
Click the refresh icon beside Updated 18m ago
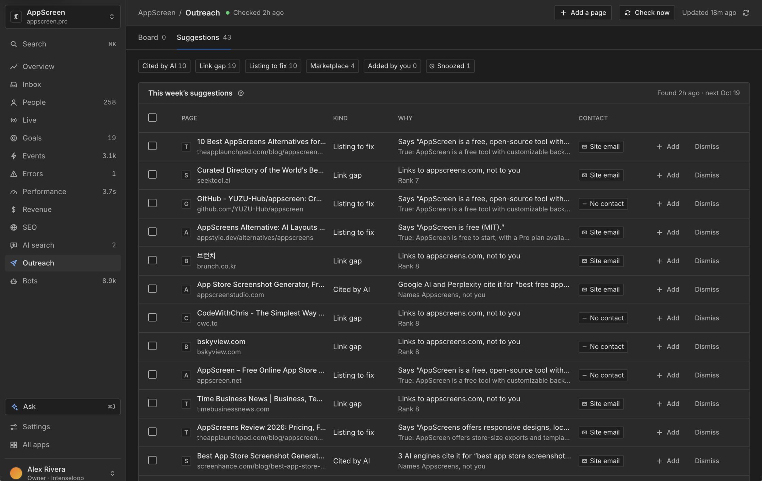746,13
